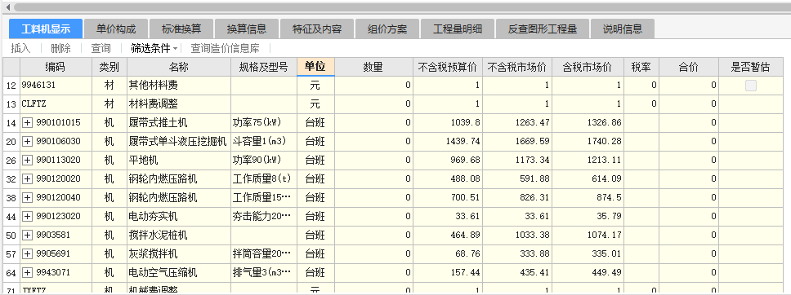Click the 数量 column header
The height and width of the screenshot is (295, 791).
373,67
